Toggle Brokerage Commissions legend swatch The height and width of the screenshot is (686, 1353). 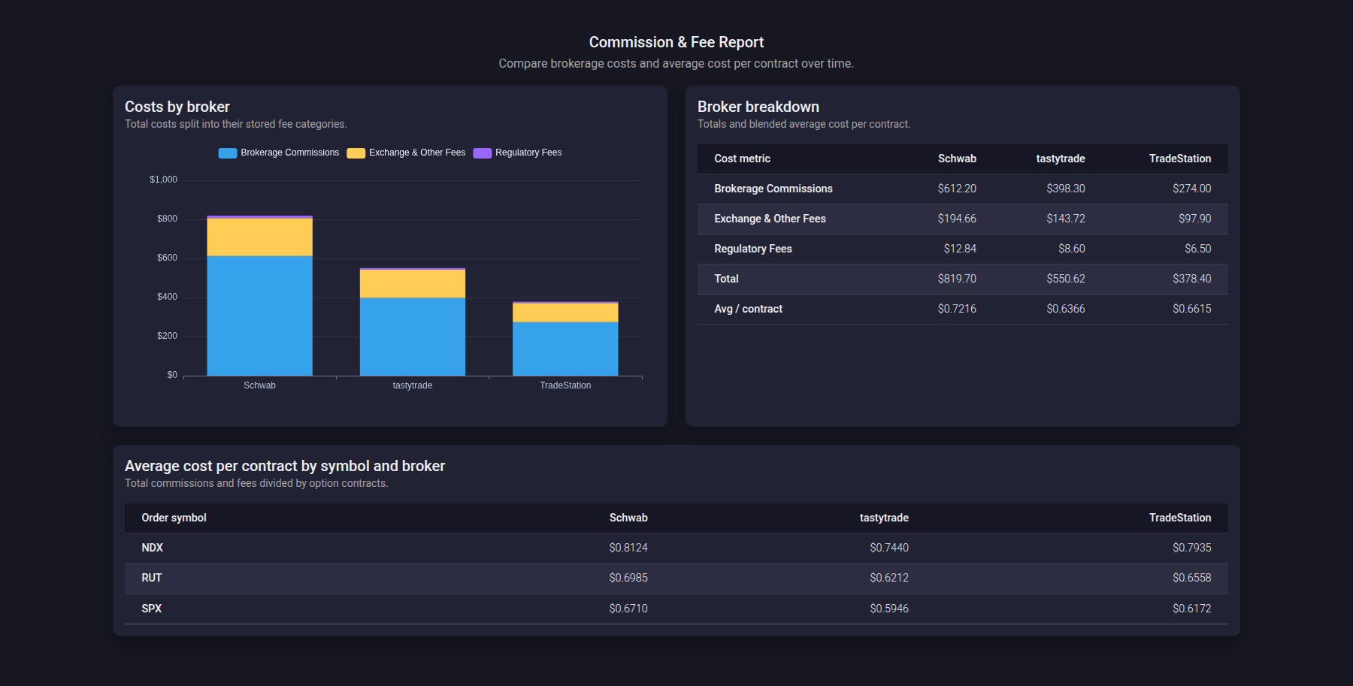point(228,153)
